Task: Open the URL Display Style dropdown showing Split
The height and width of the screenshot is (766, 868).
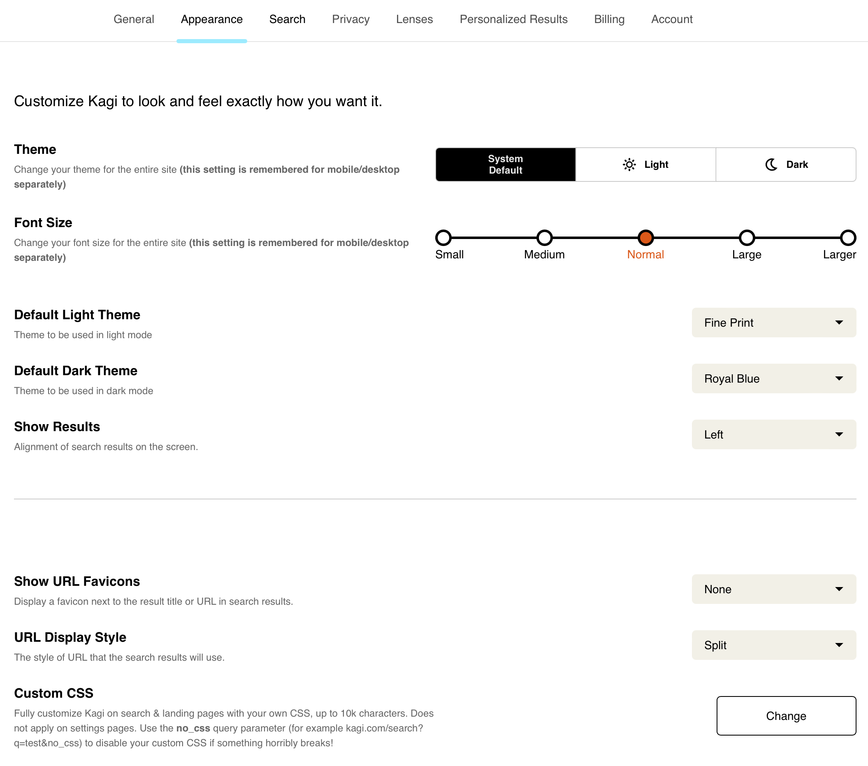Action: (773, 645)
